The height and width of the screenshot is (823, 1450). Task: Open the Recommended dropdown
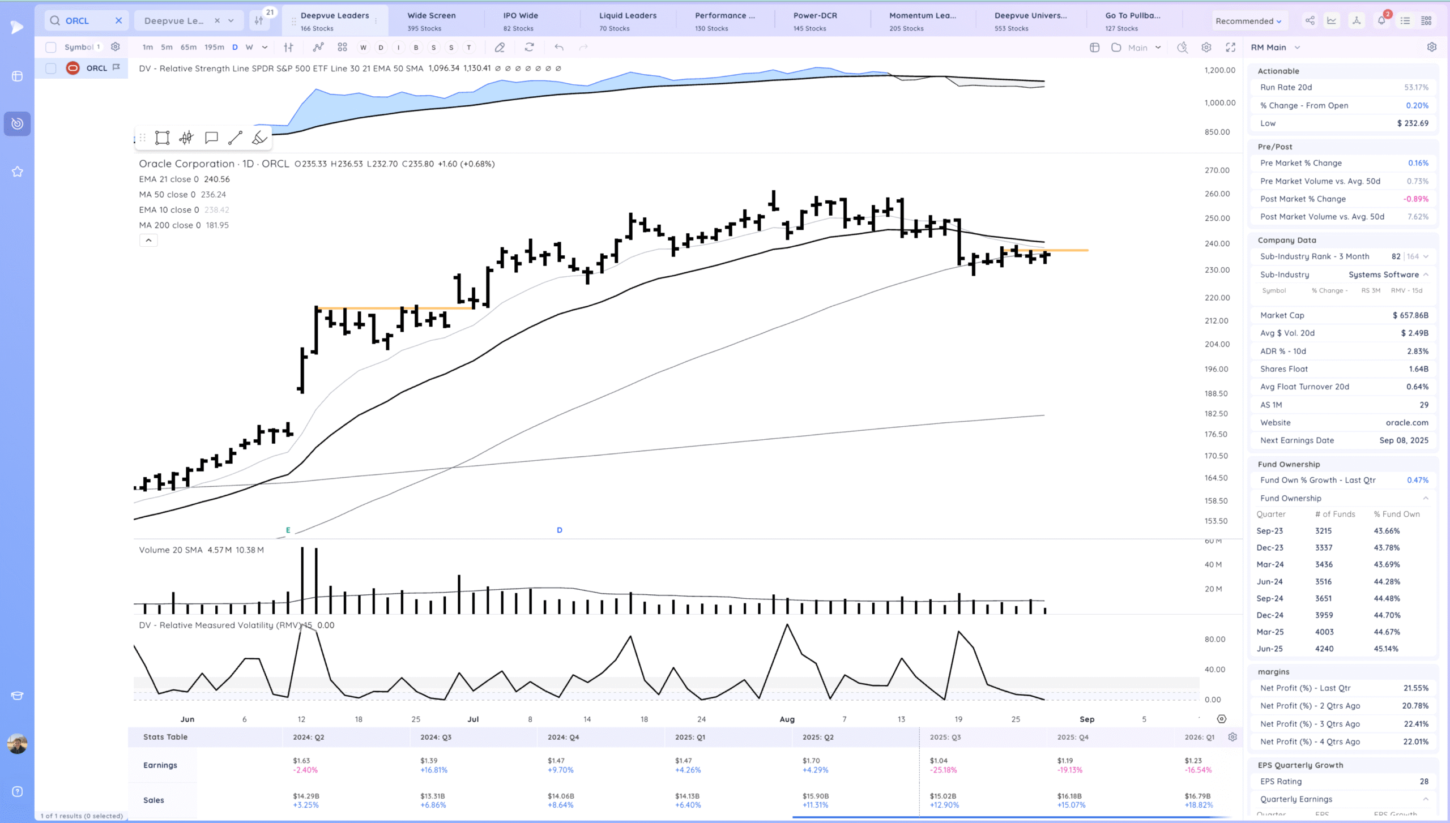tap(1248, 21)
